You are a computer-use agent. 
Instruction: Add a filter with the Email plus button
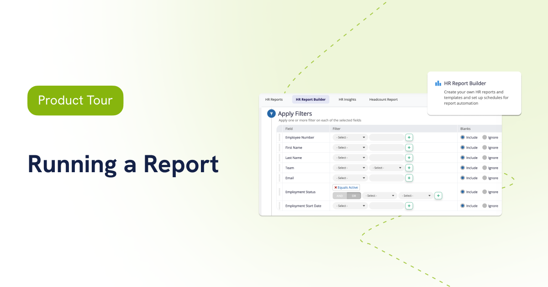[409, 178]
